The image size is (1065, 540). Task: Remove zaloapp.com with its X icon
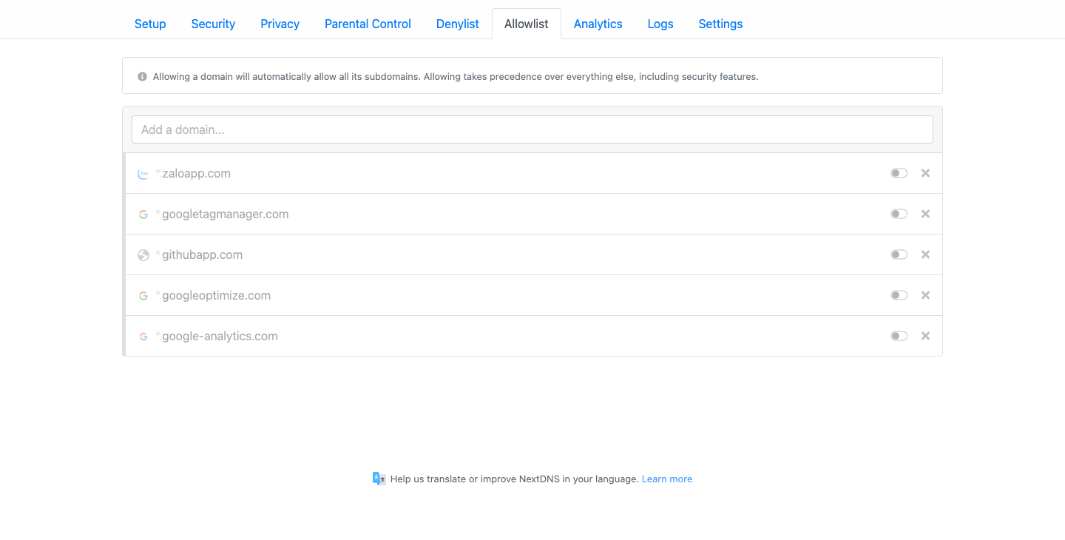(925, 173)
